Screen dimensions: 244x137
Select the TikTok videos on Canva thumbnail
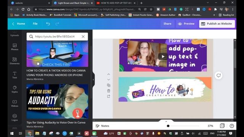[57, 54]
